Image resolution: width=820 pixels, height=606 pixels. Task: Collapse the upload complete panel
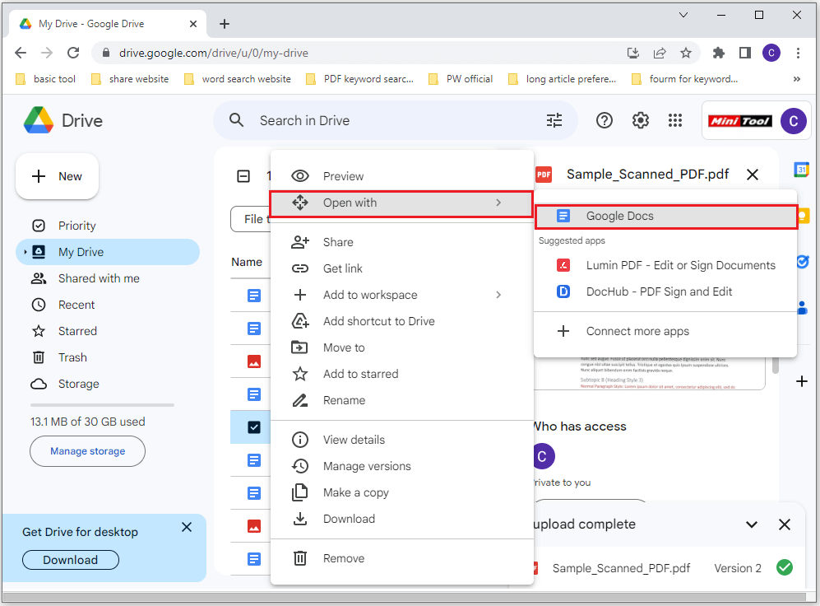[752, 524]
